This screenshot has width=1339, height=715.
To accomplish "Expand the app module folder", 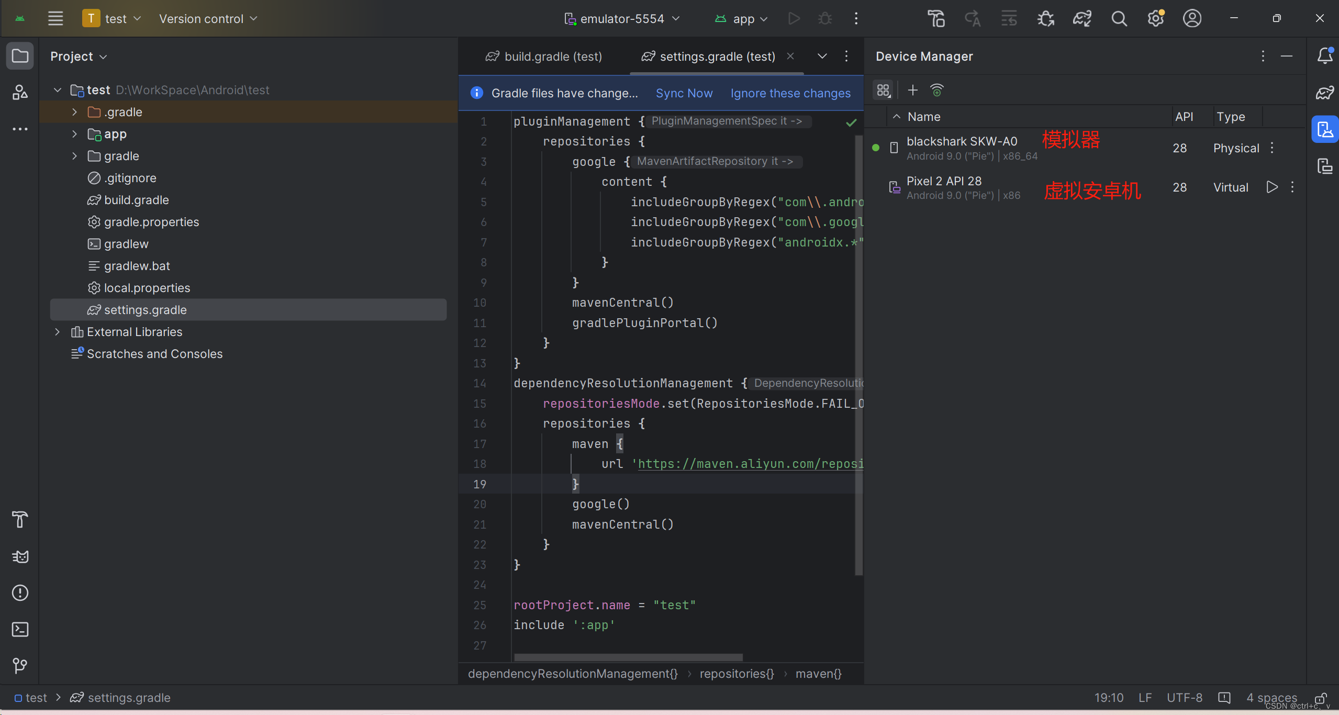I will click(74, 134).
